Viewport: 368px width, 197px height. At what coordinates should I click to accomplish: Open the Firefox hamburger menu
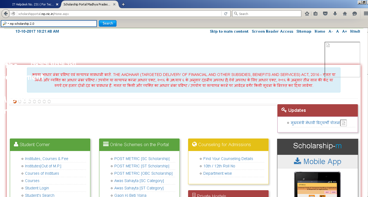(366, 14)
